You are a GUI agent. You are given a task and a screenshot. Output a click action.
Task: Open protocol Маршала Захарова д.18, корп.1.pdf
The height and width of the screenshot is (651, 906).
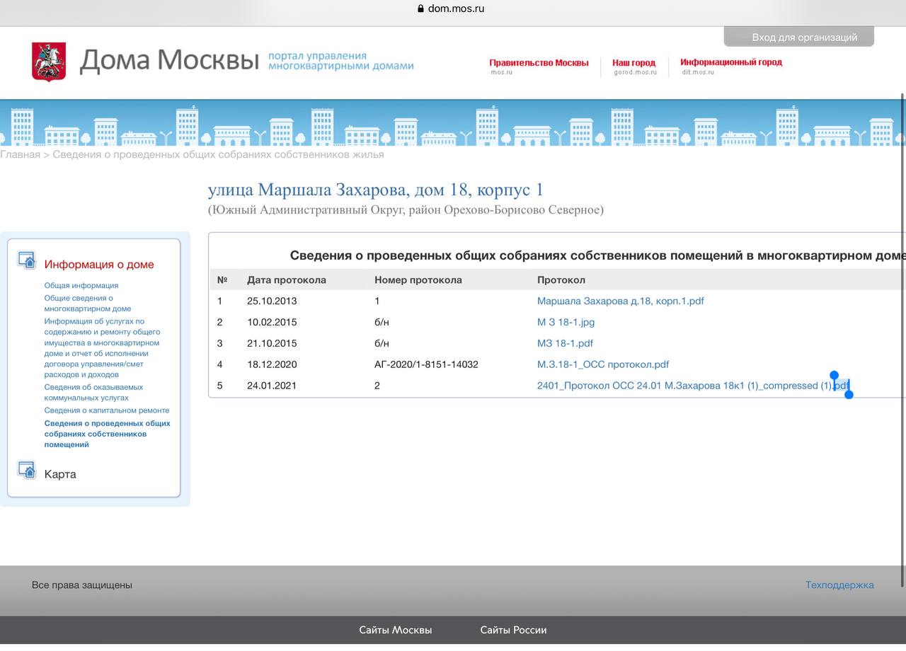[621, 301]
